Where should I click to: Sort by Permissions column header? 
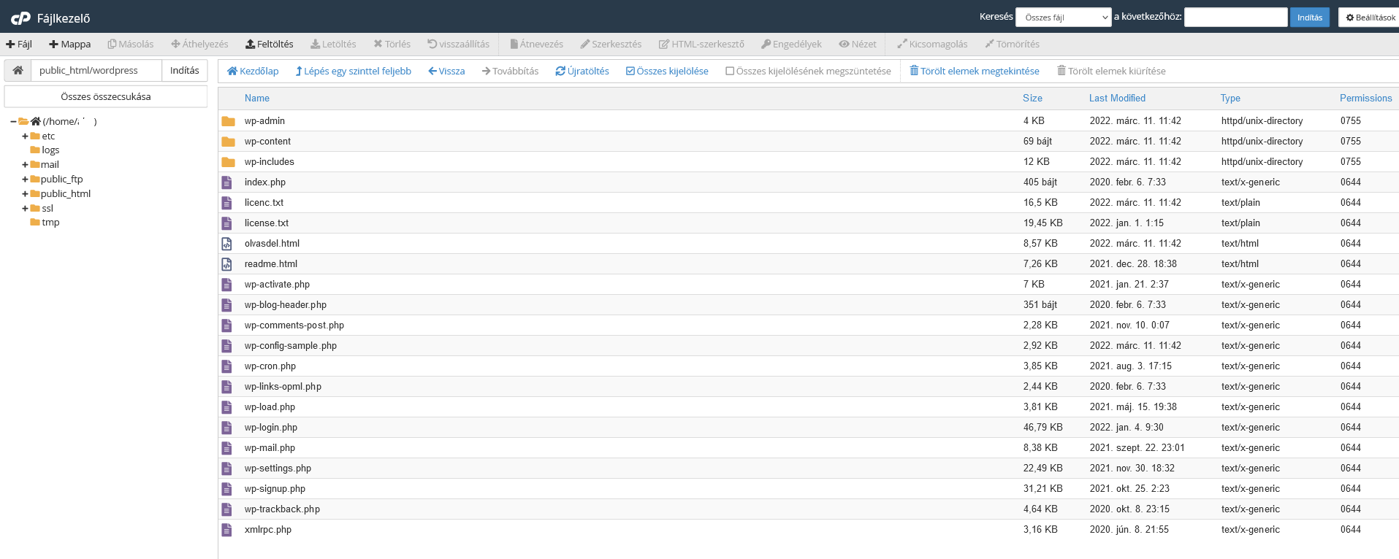coord(1365,98)
